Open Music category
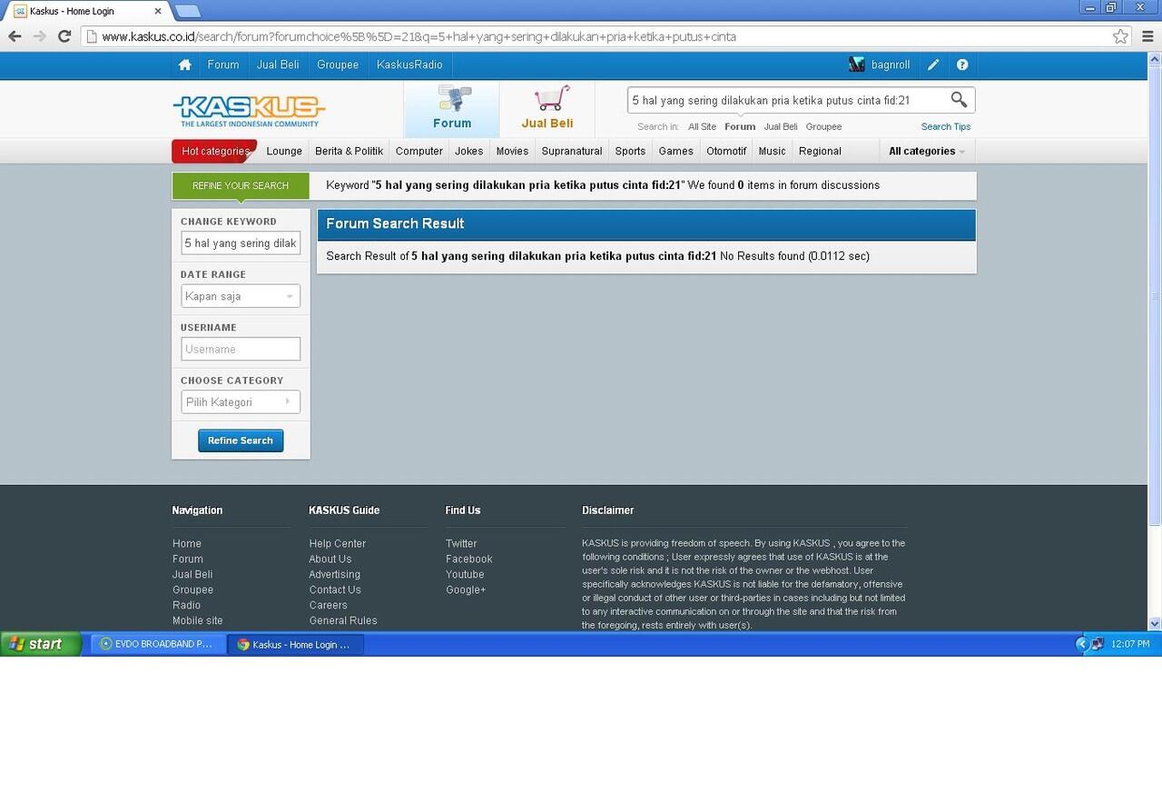Viewport: 1162px width, 802px height. point(773,151)
